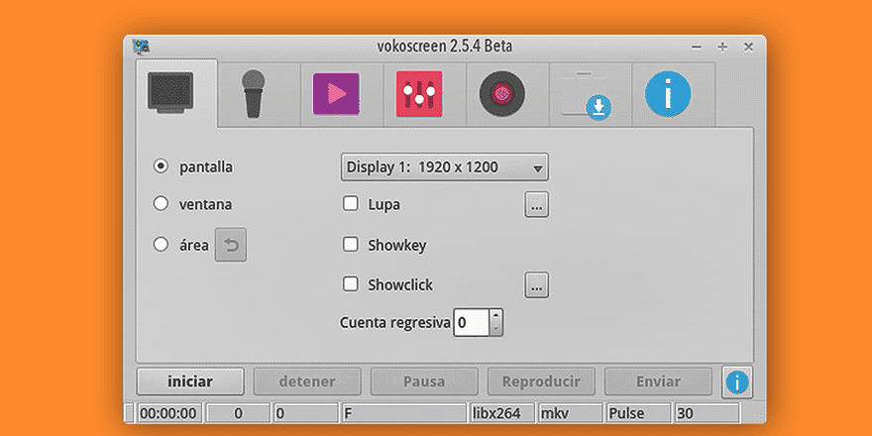Open the red mixer settings tab
Viewport: 872px width, 436px height.
point(424,94)
